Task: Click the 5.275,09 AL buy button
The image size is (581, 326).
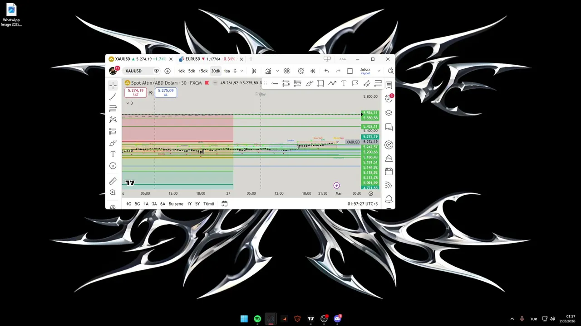Action: (166, 92)
